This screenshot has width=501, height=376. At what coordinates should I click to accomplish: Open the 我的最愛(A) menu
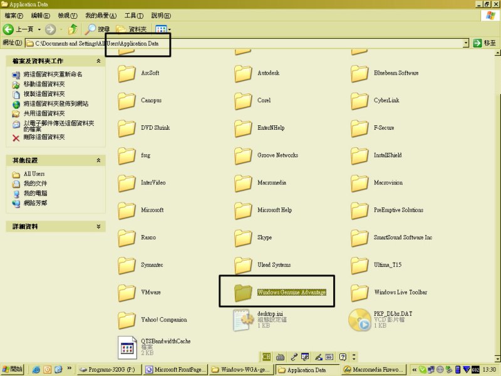(101, 15)
